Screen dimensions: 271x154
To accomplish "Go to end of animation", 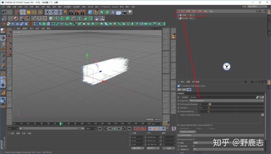I will [x=129, y=129].
